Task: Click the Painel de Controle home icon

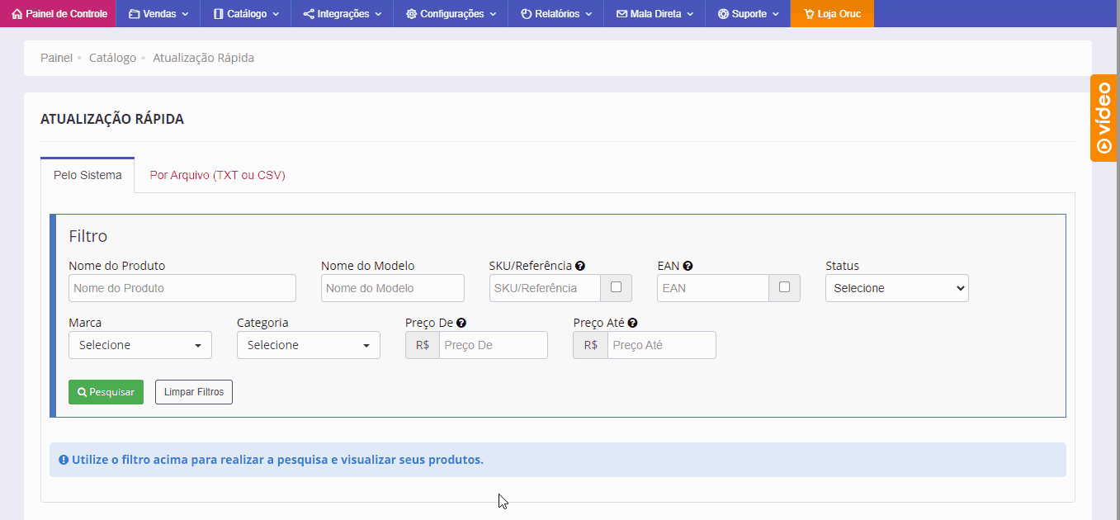Action: pos(17,14)
